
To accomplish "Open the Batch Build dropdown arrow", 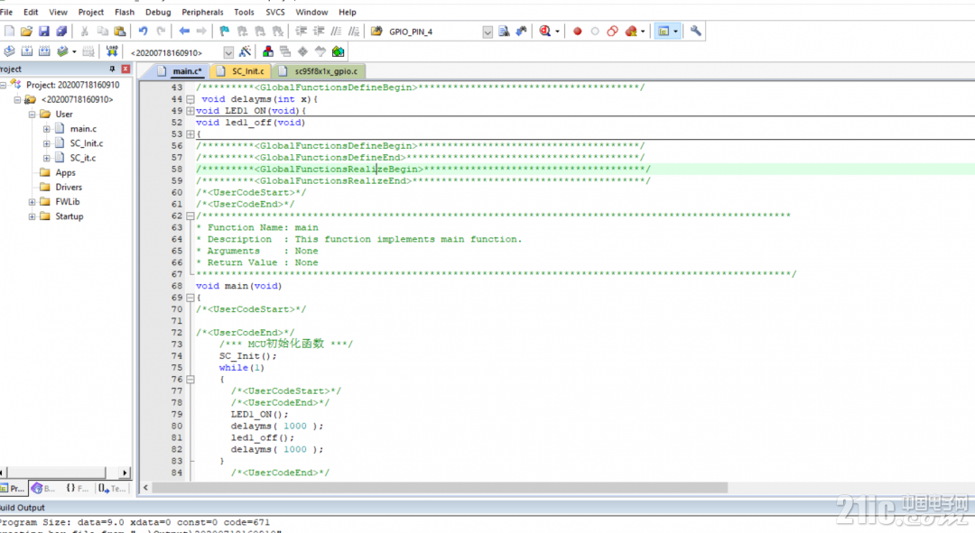I will (x=74, y=51).
